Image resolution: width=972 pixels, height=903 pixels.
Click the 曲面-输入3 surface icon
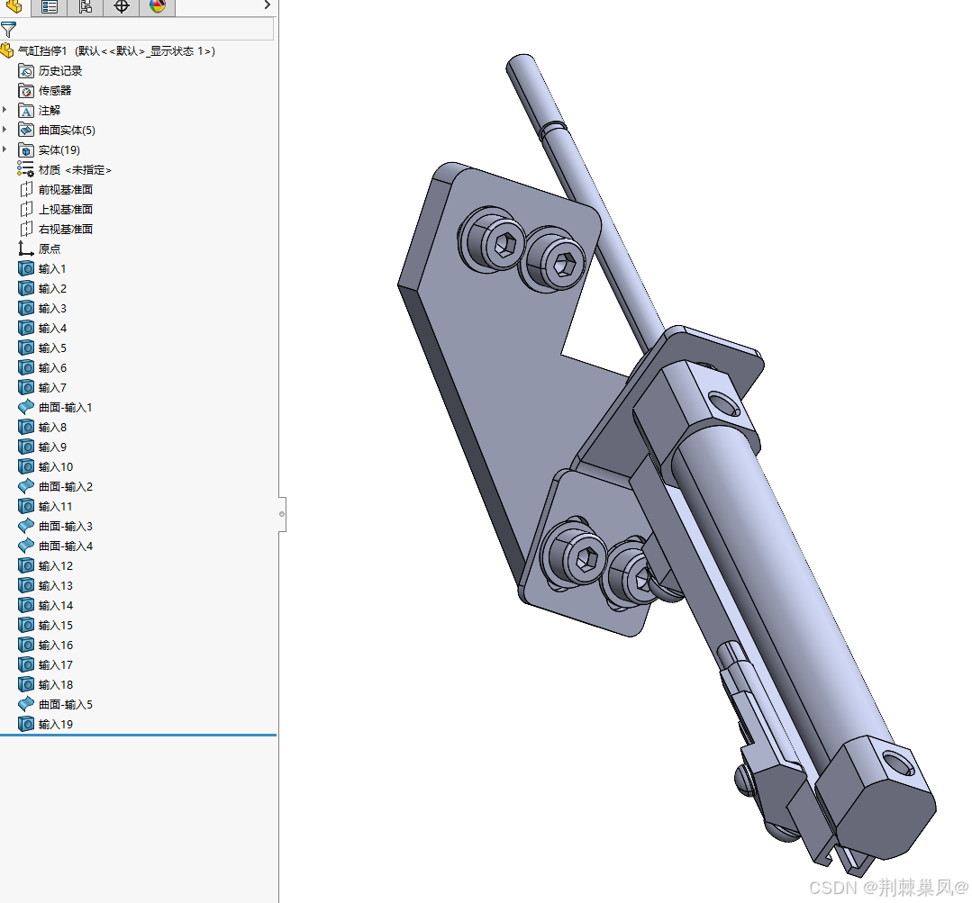click(26, 527)
